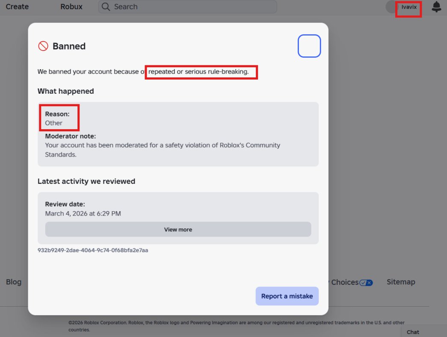Open the Robux menu item

(x=71, y=6)
